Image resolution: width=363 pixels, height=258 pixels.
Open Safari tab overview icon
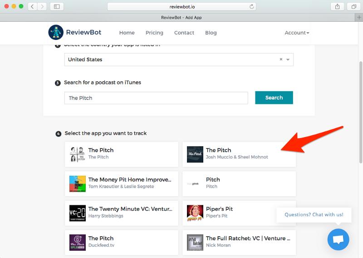(x=353, y=6)
